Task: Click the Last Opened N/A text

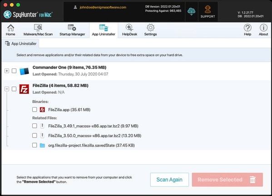Action: 49,93
